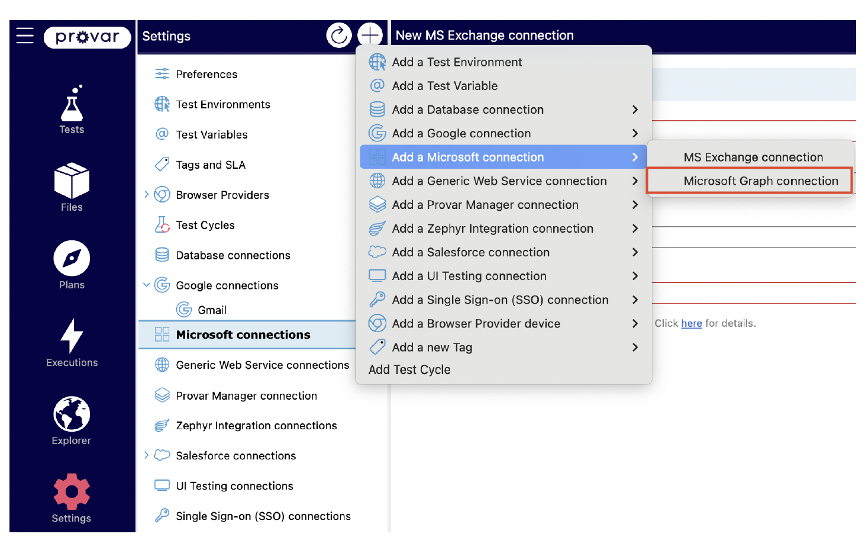865x553 pixels.
Task: Open the Plans compass icon
Action: [x=72, y=258]
